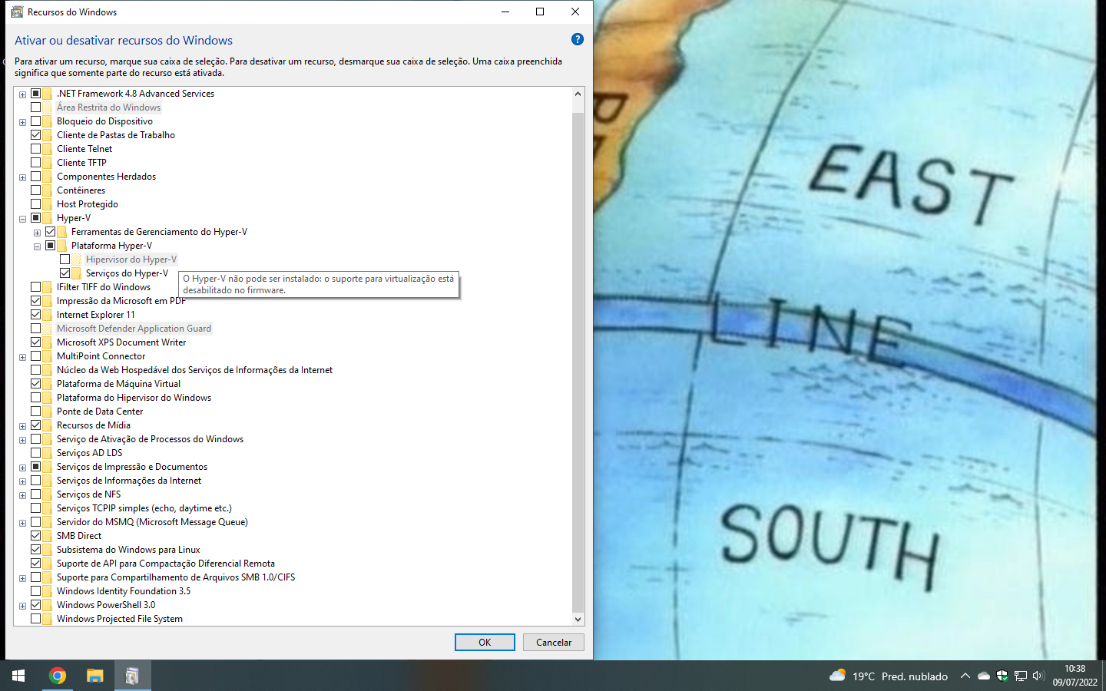Screen dimensions: 1106x691
Task: Click the Start button on the taskbar
Action: tap(18, 676)
